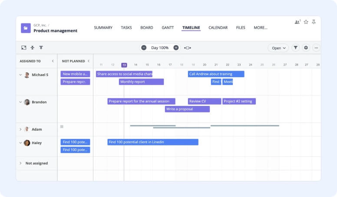Click the fit-to-width timeline icon
Image resolution: width=337 pixels, height=197 pixels.
click(x=187, y=48)
